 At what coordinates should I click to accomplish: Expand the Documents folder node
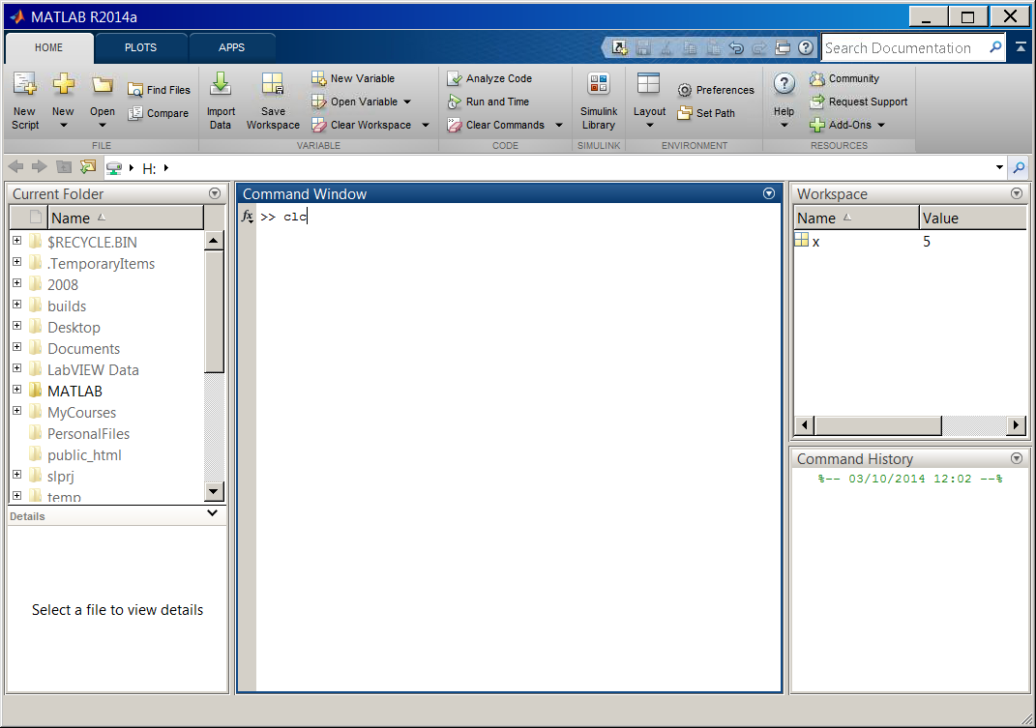pos(17,347)
